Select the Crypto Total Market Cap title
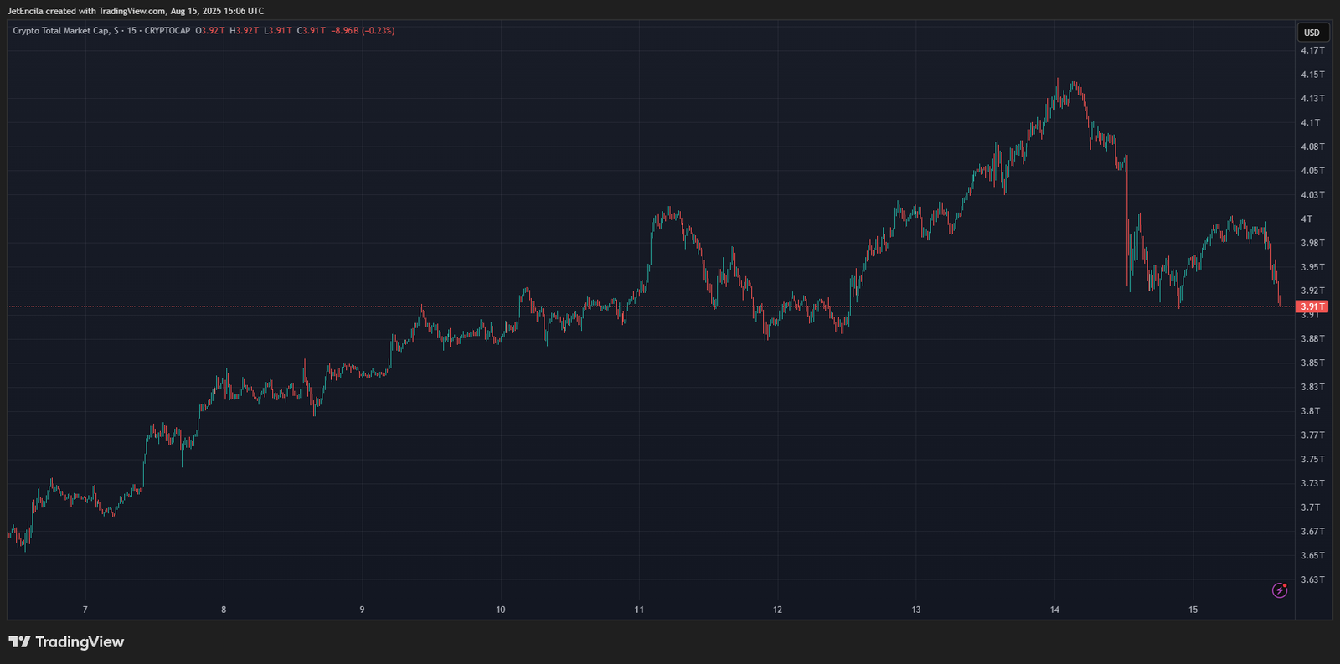Viewport: 1340px width, 664px height. pos(60,31)
